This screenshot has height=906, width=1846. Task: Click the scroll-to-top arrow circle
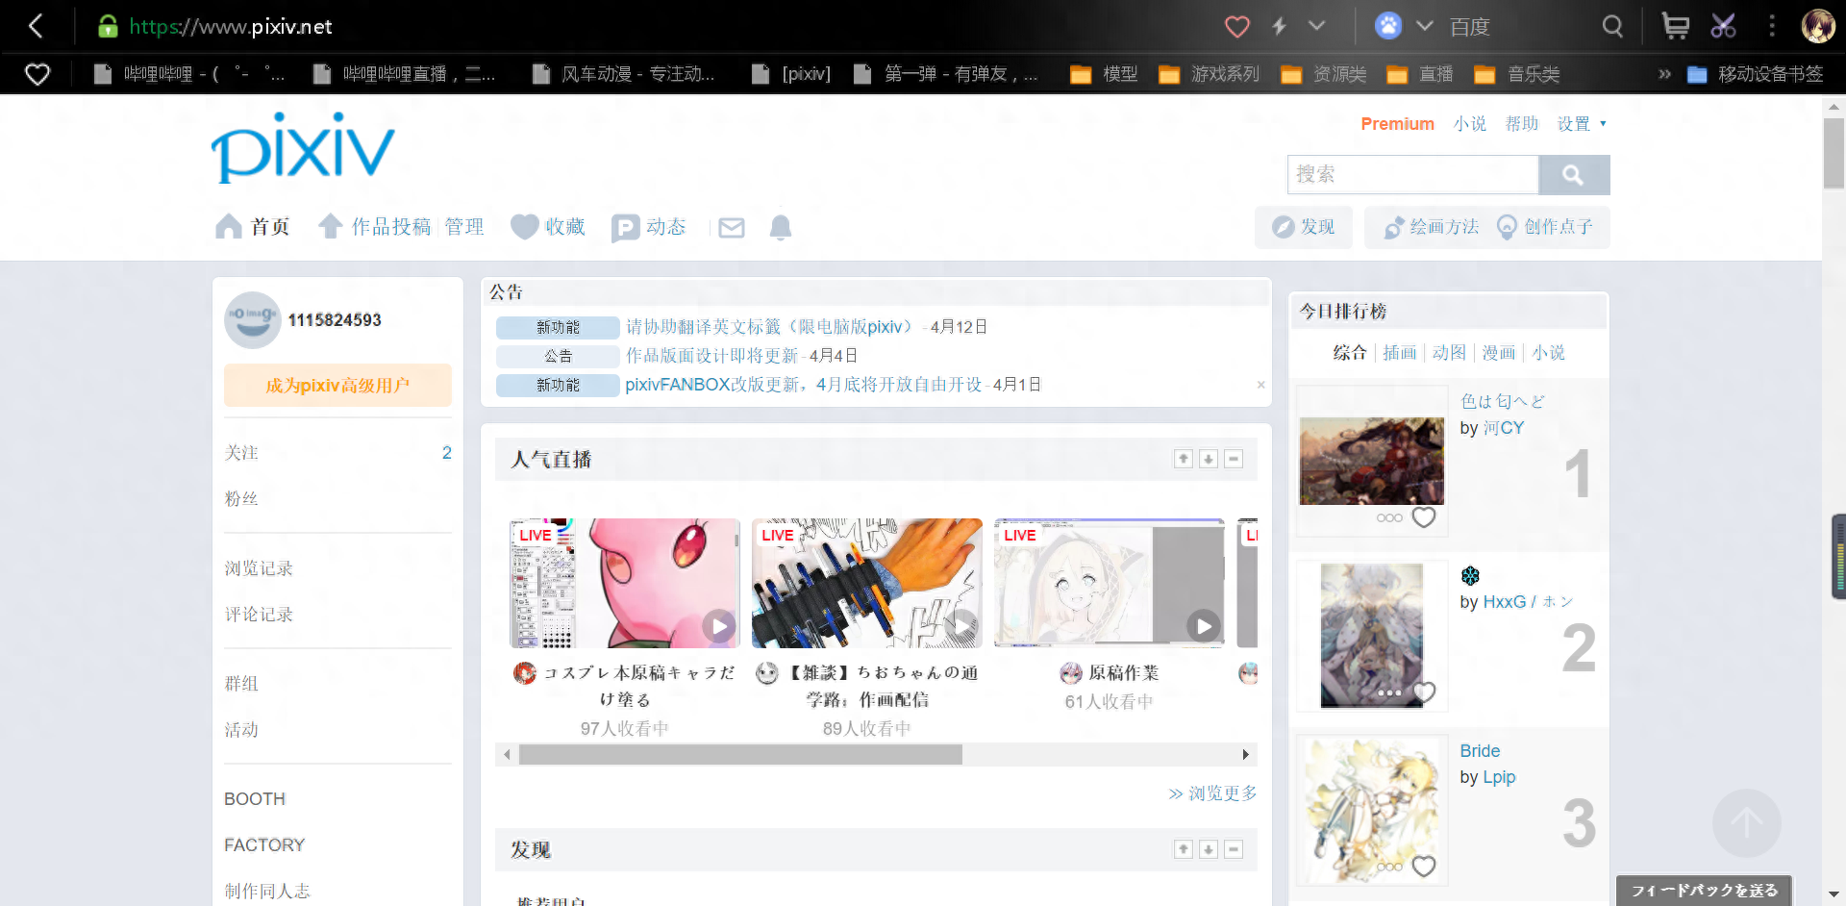point(1746,823)
